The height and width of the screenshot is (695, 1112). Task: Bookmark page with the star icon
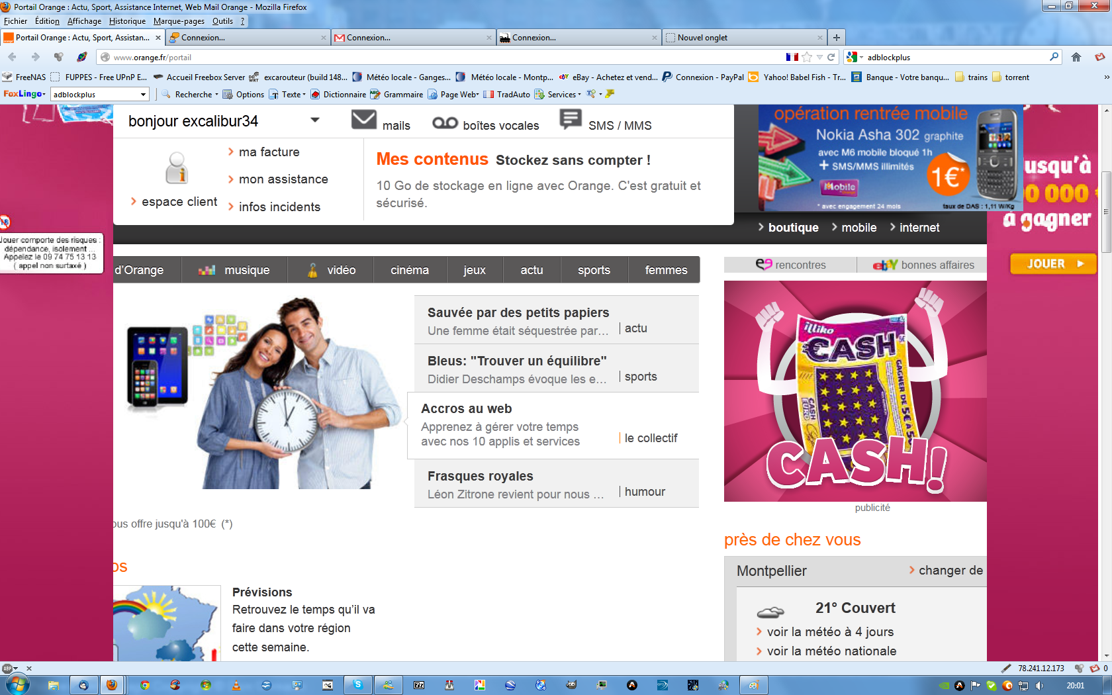pos(807,57)
